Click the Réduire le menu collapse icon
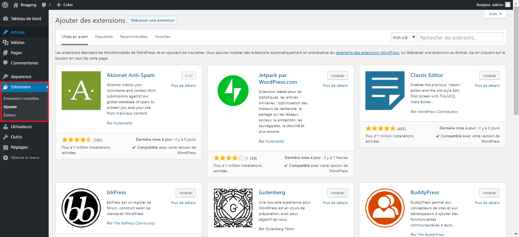 coord(5,157)
